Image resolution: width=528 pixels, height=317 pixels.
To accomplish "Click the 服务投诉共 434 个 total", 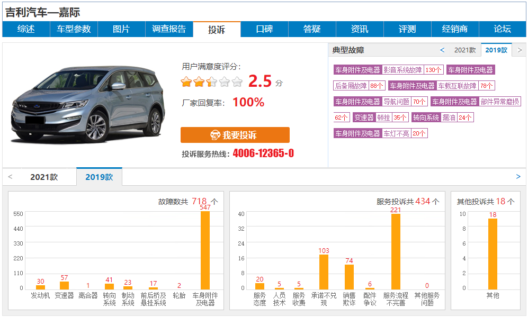I will click(408, 202).
